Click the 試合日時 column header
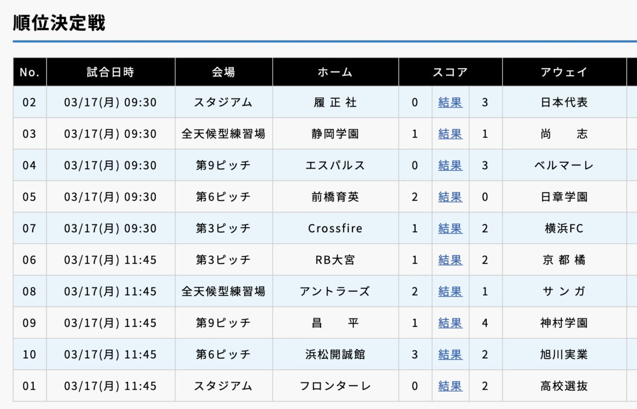The image size is (637, 409). pyautogui.click(x=110, y=72)
